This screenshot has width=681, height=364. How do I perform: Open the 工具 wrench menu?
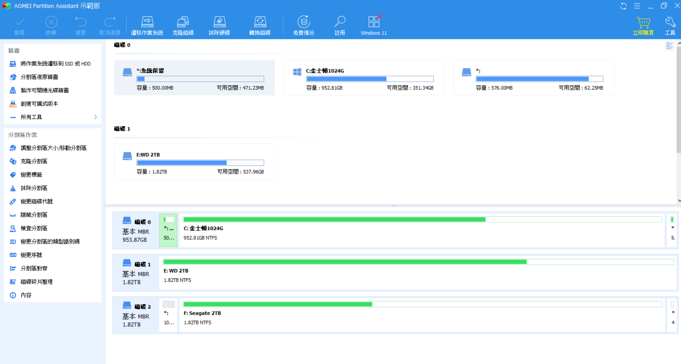(670, 26)
